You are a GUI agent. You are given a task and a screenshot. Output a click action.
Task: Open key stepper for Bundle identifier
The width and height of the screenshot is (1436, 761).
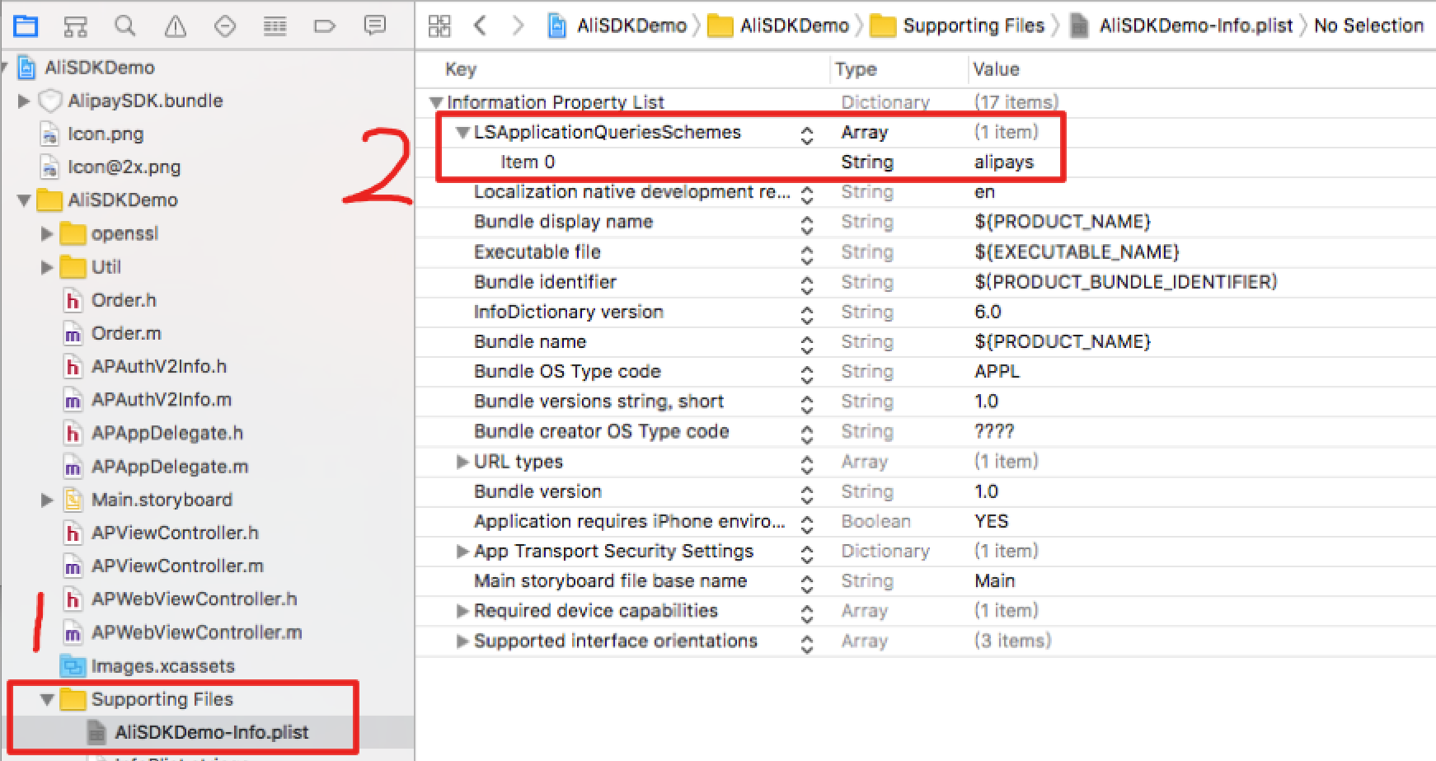pyautogui.click(x=807, y=284)
